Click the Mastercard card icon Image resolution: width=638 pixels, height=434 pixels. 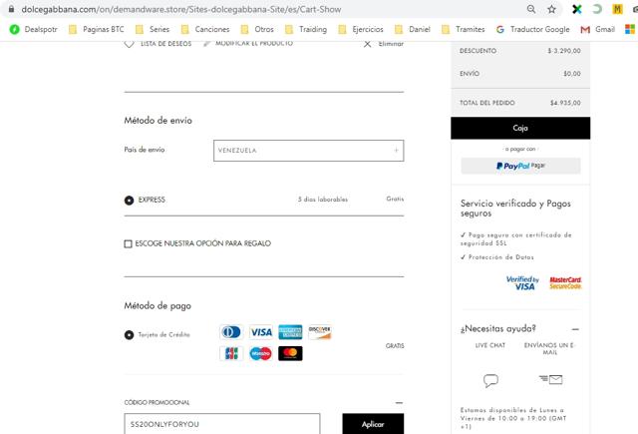coord(290,353)
